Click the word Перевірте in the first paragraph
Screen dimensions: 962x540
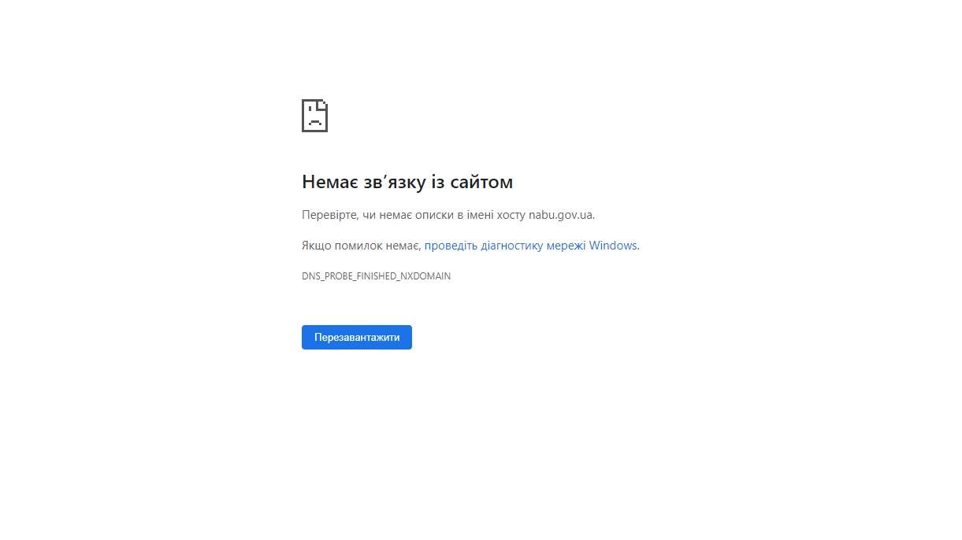(x=330, y=215)
